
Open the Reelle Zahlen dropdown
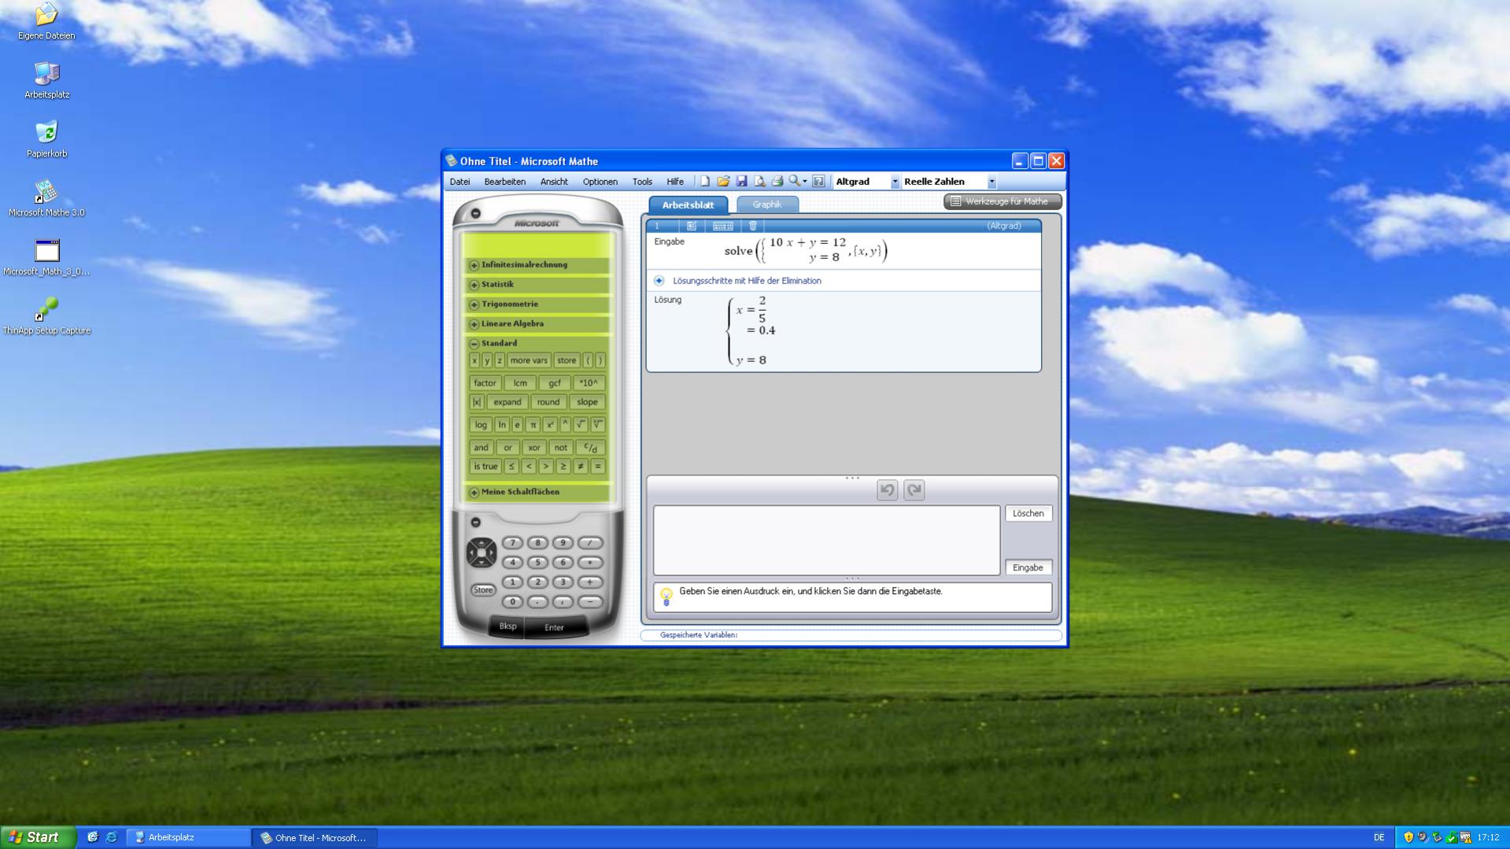(x=991, y=182)
